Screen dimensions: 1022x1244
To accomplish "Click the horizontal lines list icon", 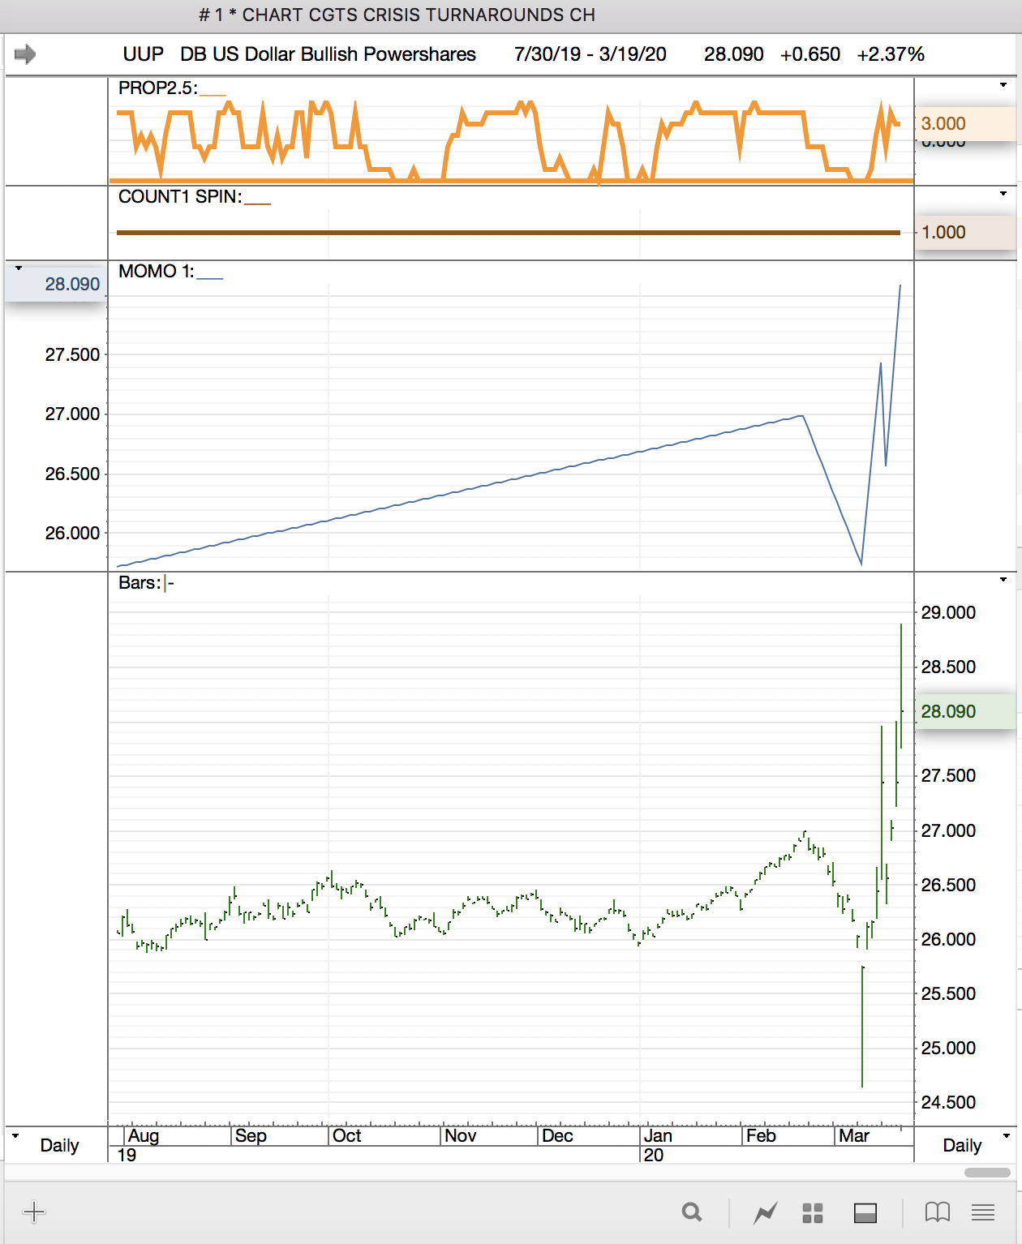I will pyautogui.click(x=983, y=1212).
